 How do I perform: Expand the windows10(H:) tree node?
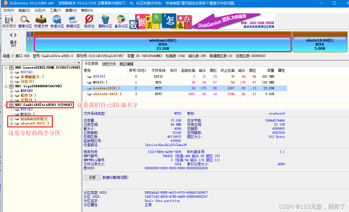click(x=11, y=119)
